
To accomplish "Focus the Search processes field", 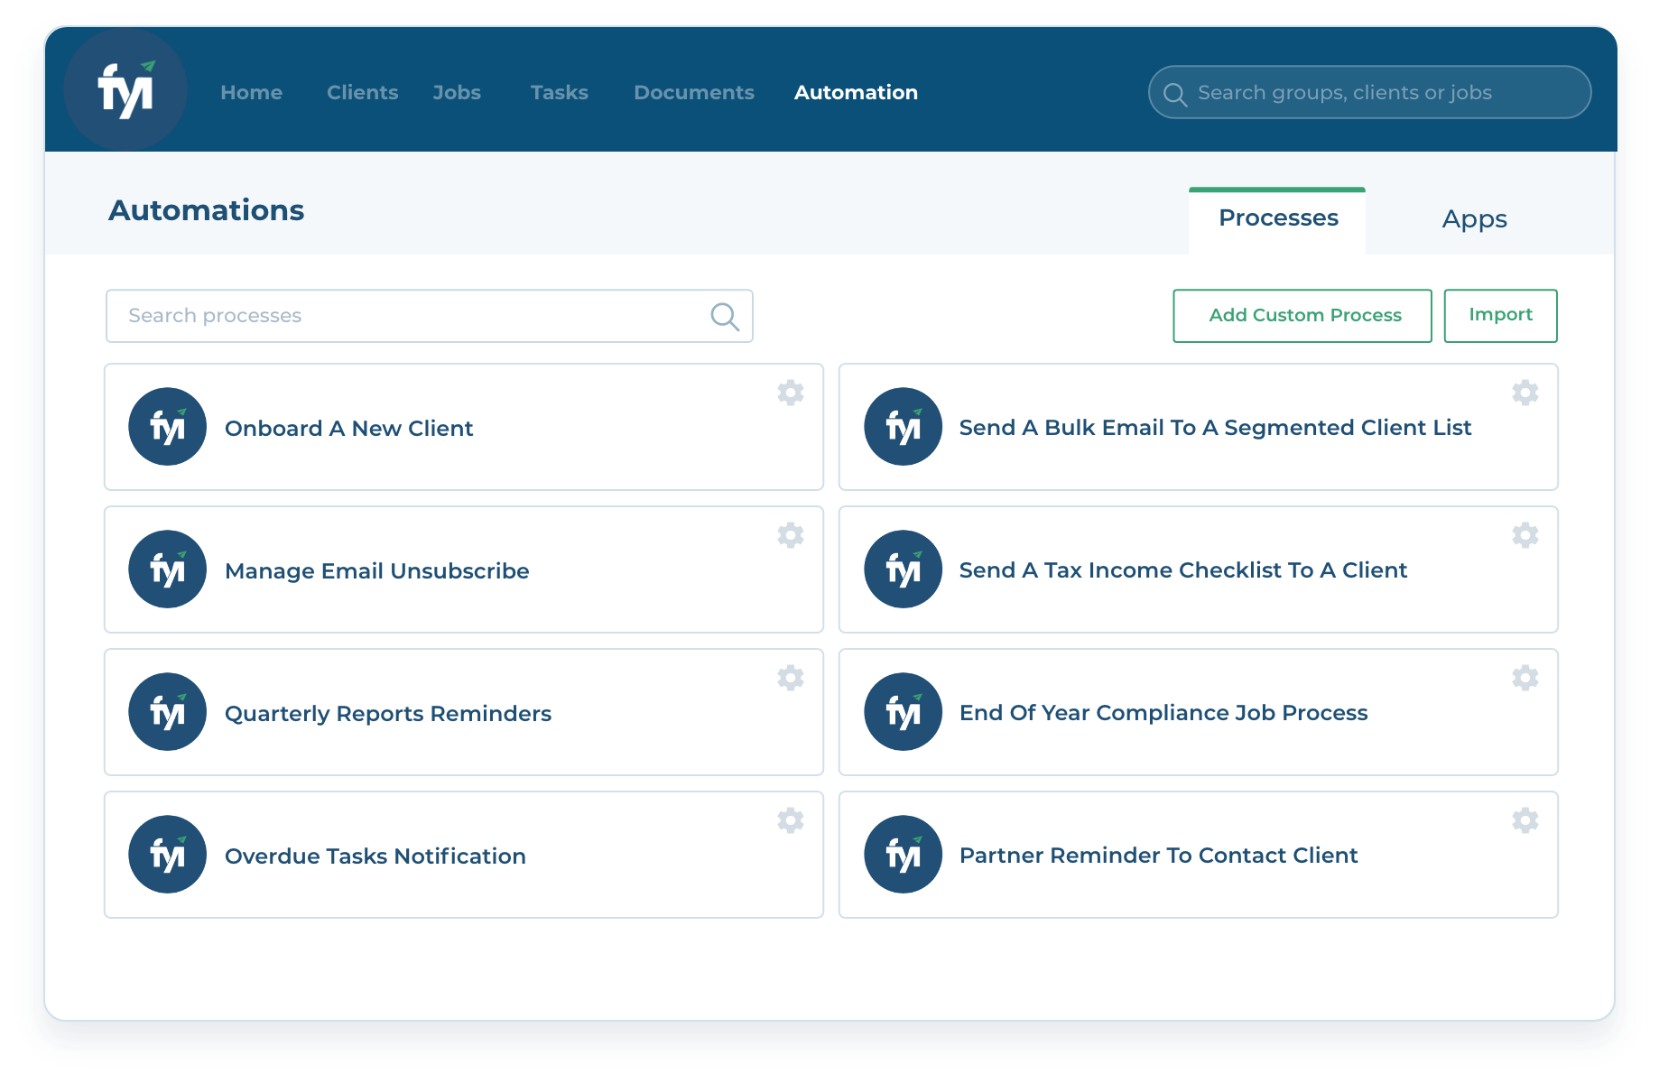I will [430, 316].
